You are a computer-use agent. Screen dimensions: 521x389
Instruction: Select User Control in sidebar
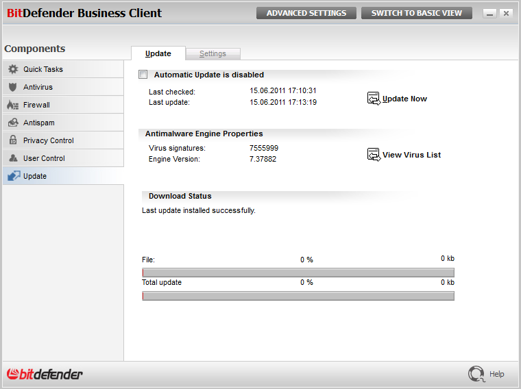pyautogui.click(x=63, y=158)
